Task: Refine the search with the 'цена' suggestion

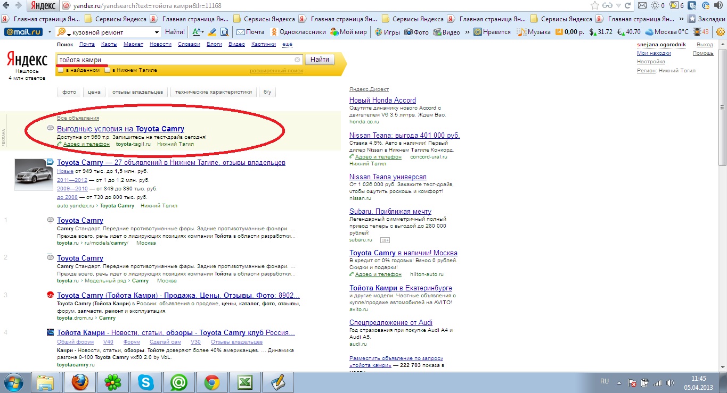Action: [x=94, y=92]
